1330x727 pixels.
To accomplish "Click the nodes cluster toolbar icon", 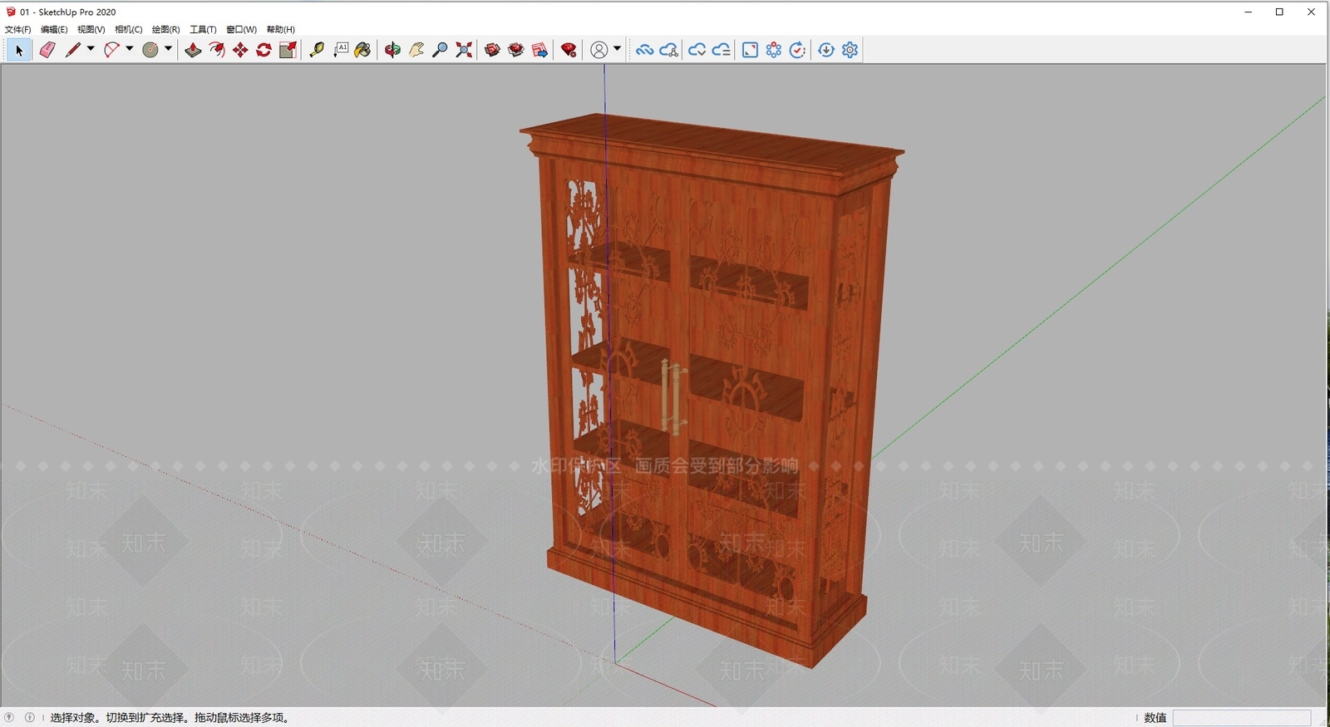I will (774, 51).
